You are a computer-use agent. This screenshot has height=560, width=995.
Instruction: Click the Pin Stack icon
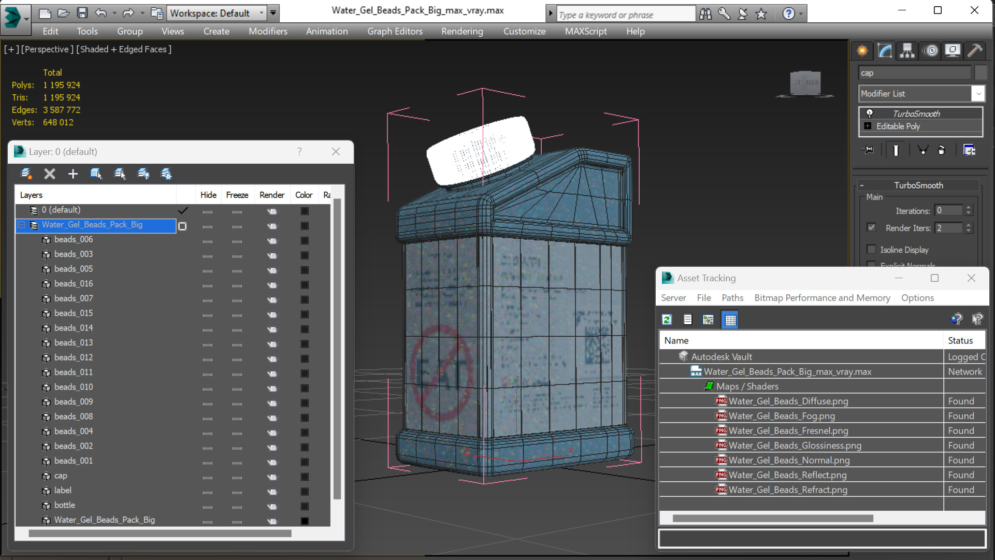pyautogui.click(x=868, y=150)
